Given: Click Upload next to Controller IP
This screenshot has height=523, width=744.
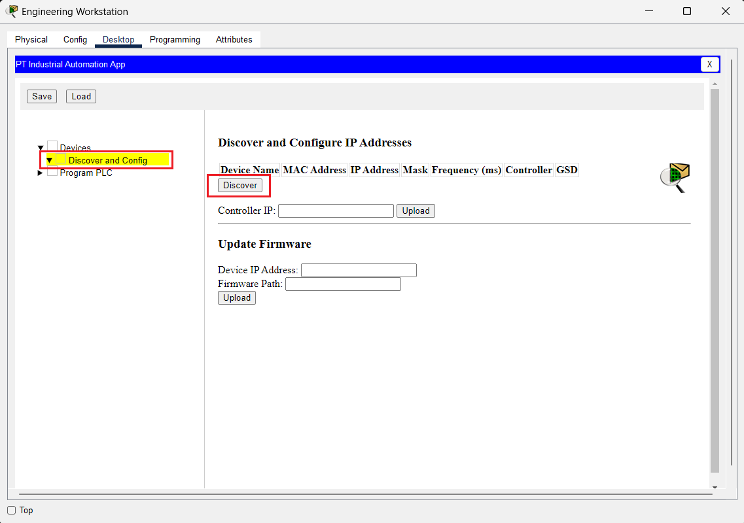Looking at the screenshot, I should coord(416,211).
